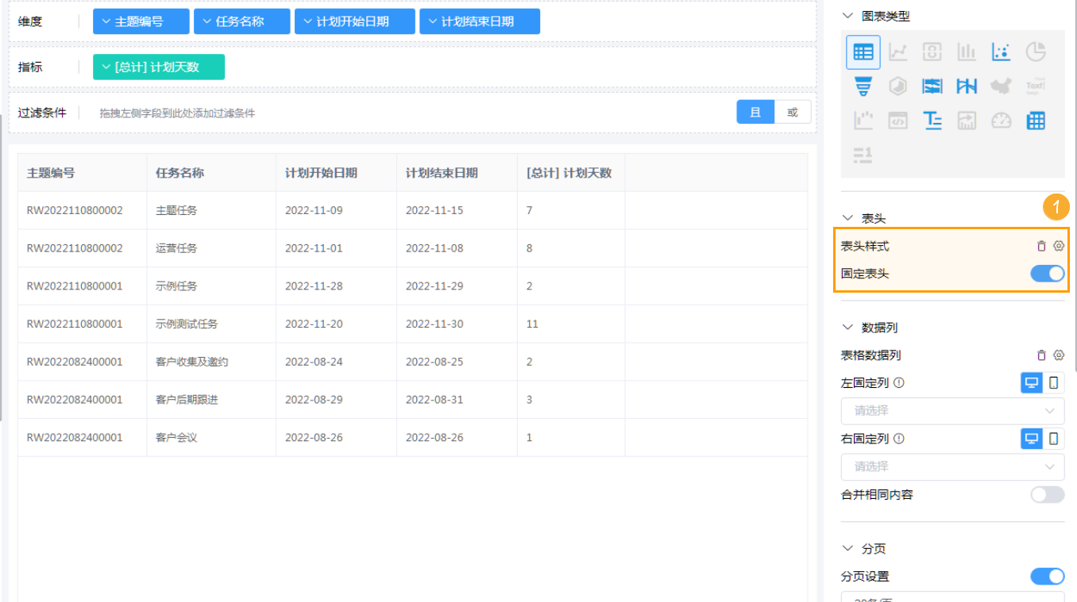Viewport: 1077px width, 602px height.
Task: Open the [总计] 计划天数 metric tag
Action: pyautogui.click(x=159, y=67)
